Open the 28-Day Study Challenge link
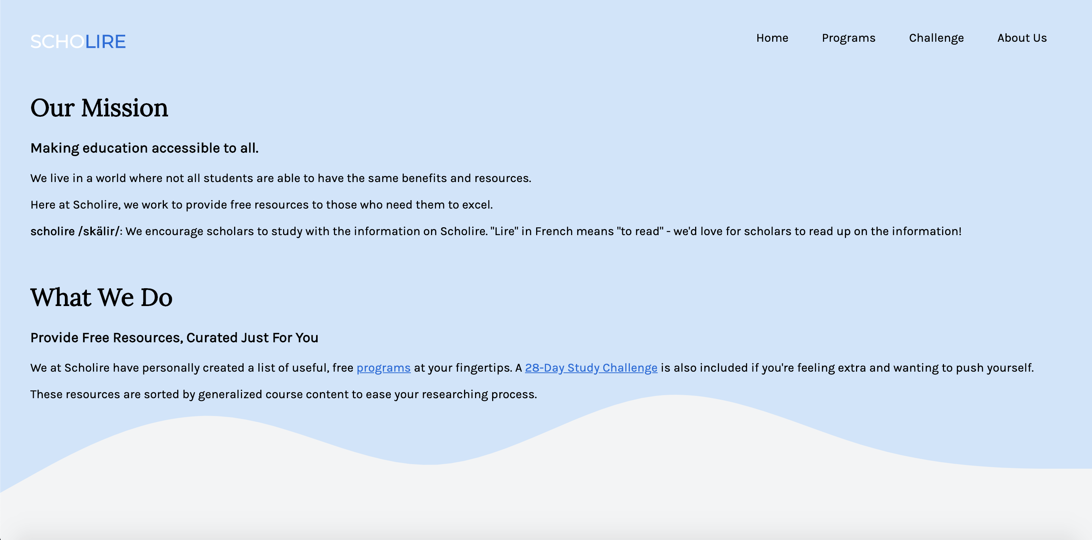 pyautogui.click(x=591, y=367)
